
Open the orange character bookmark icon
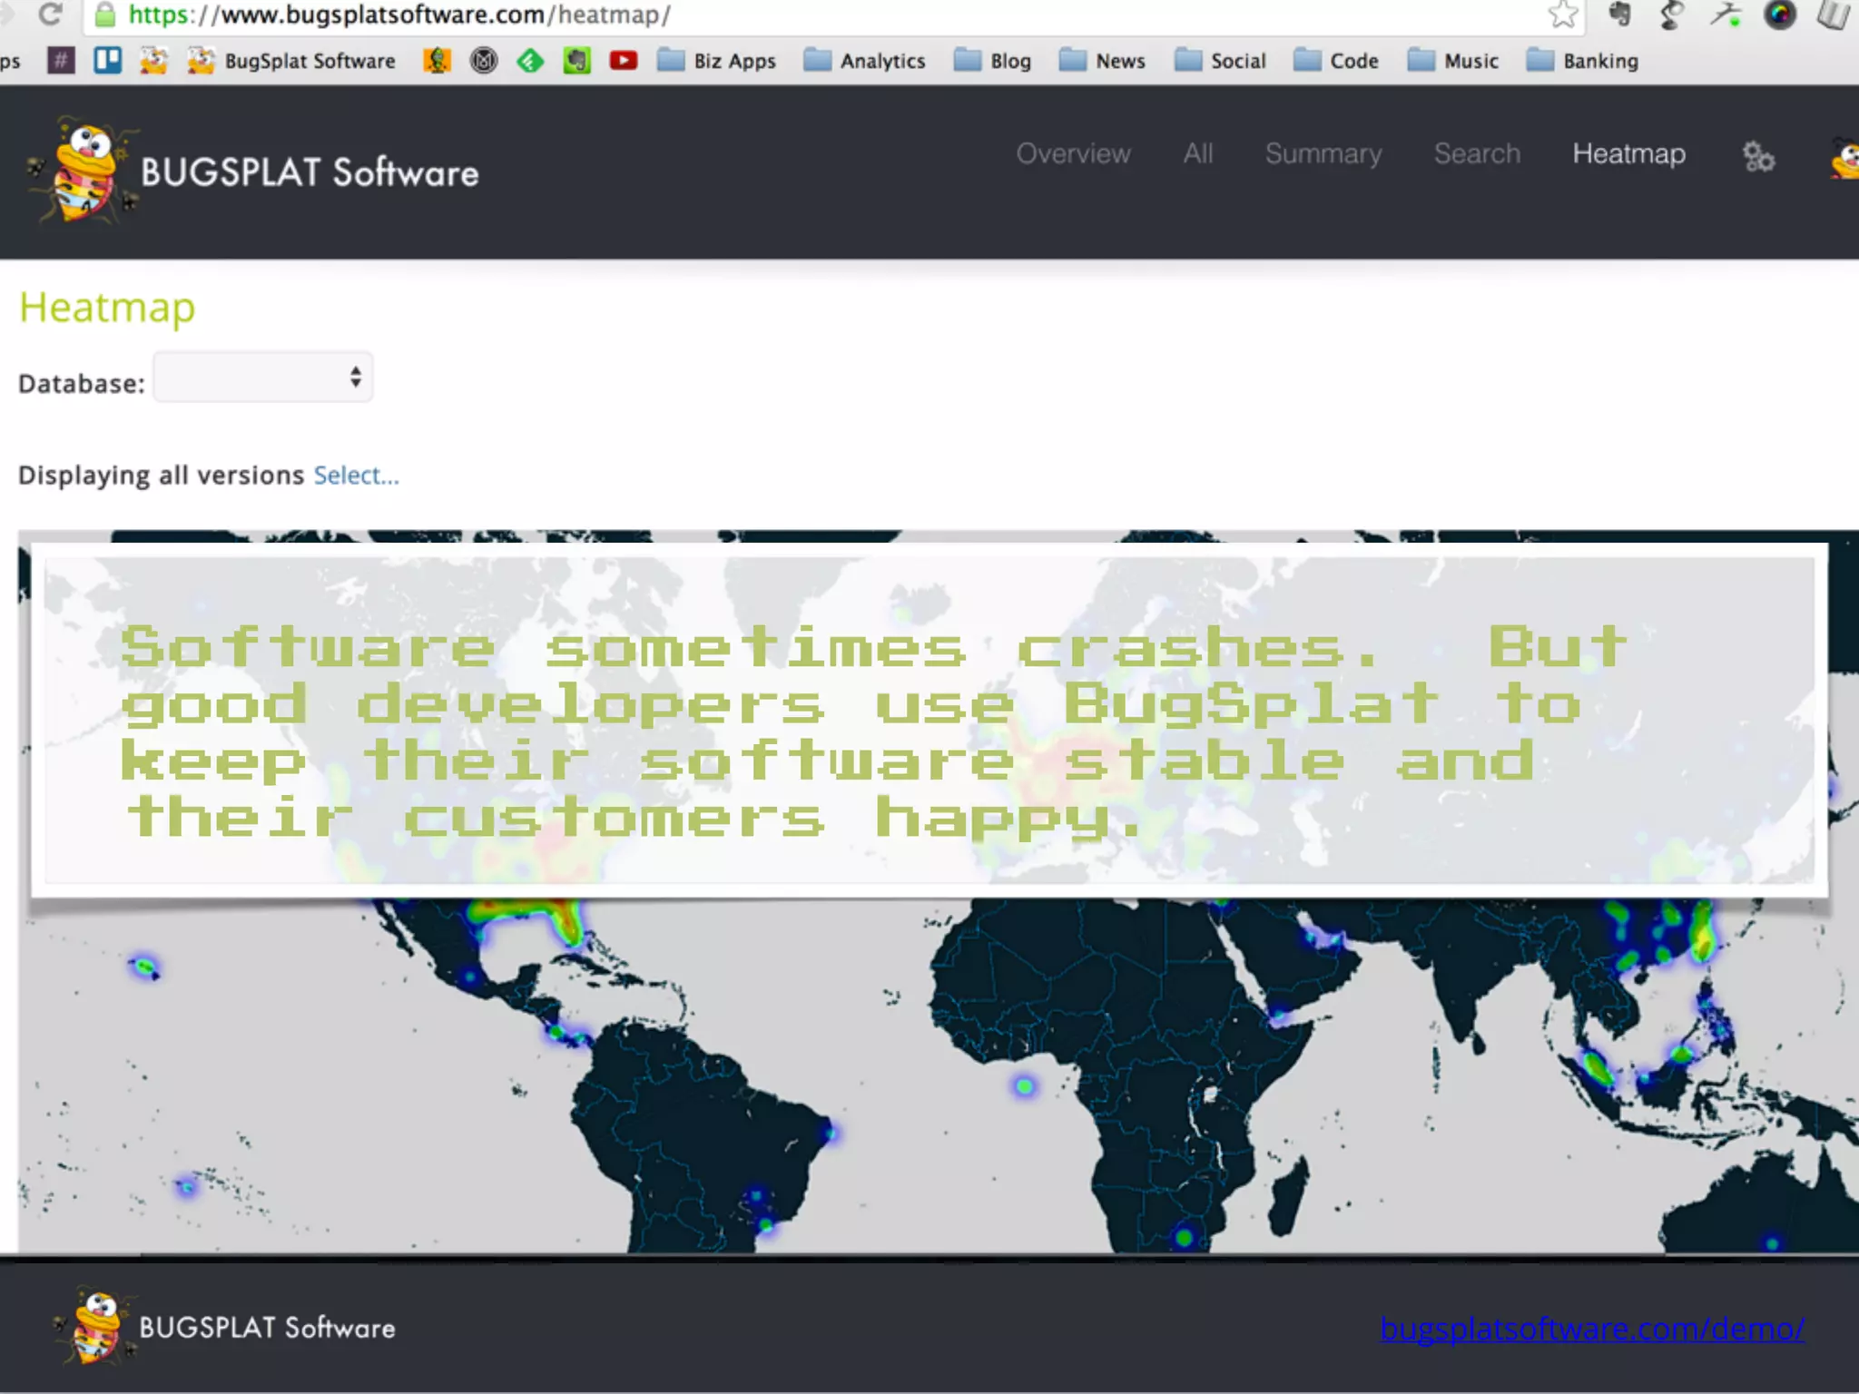437,61
